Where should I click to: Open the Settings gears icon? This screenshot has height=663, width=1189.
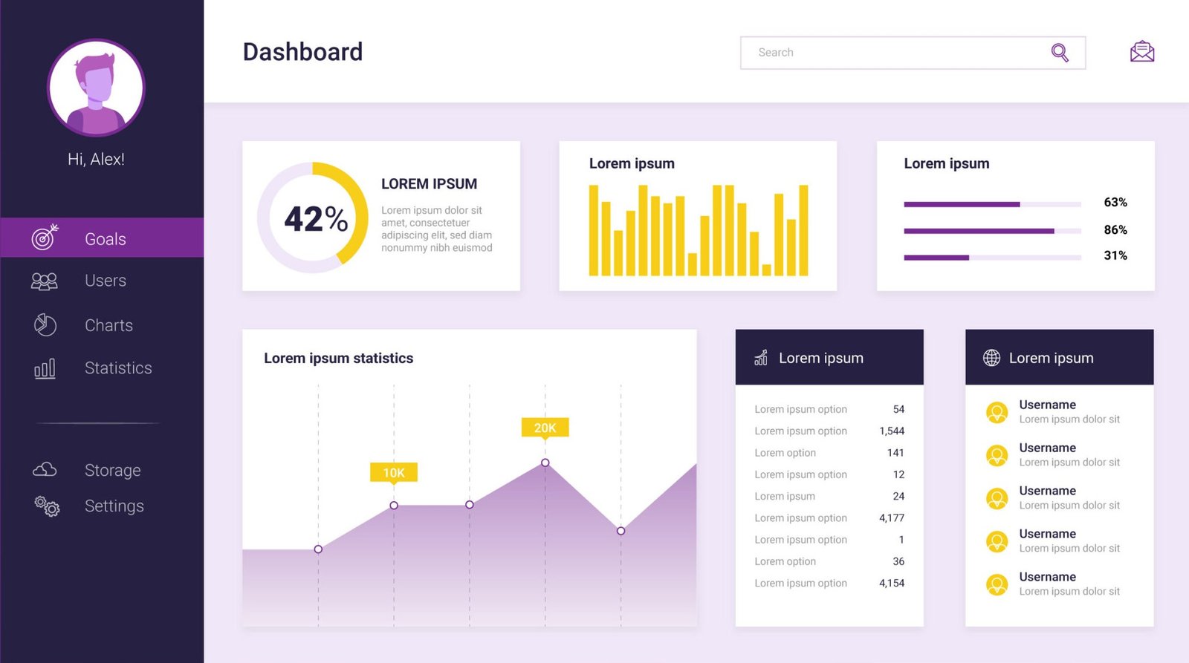(47, 506)
